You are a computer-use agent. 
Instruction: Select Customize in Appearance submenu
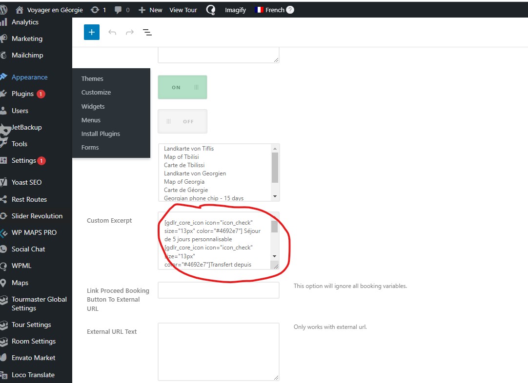point(96,93)
